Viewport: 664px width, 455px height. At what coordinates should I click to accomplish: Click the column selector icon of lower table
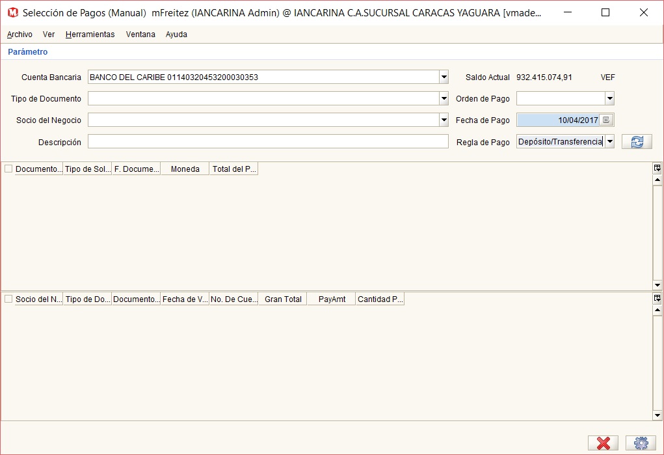pos(657,298)
